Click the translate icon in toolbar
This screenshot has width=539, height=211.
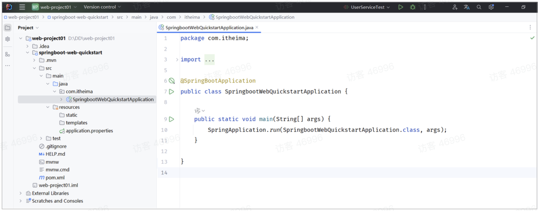click(467, 7)
